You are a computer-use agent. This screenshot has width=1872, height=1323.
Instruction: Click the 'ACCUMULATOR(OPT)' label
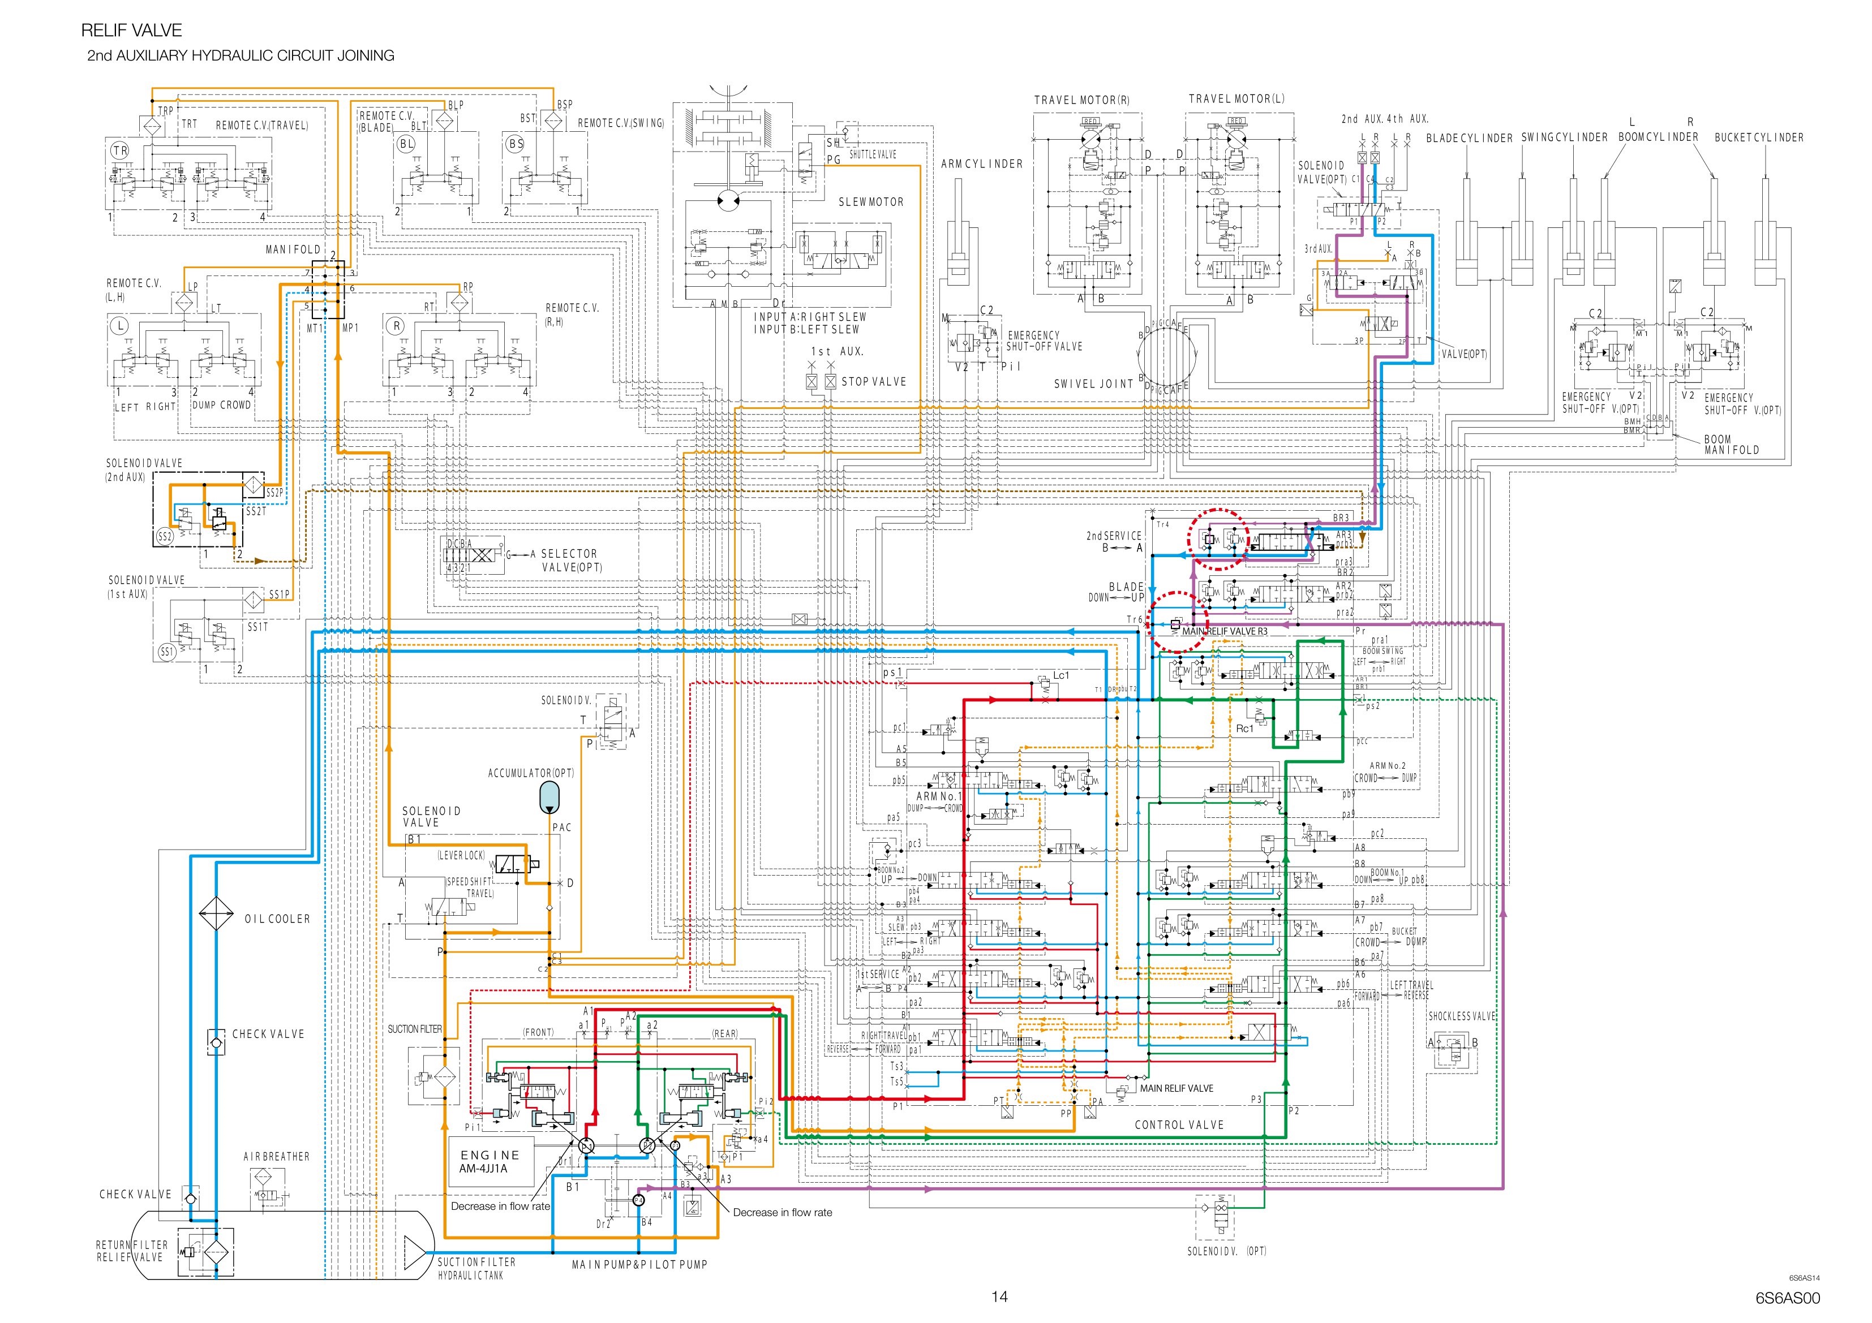[x=531, y=773]
